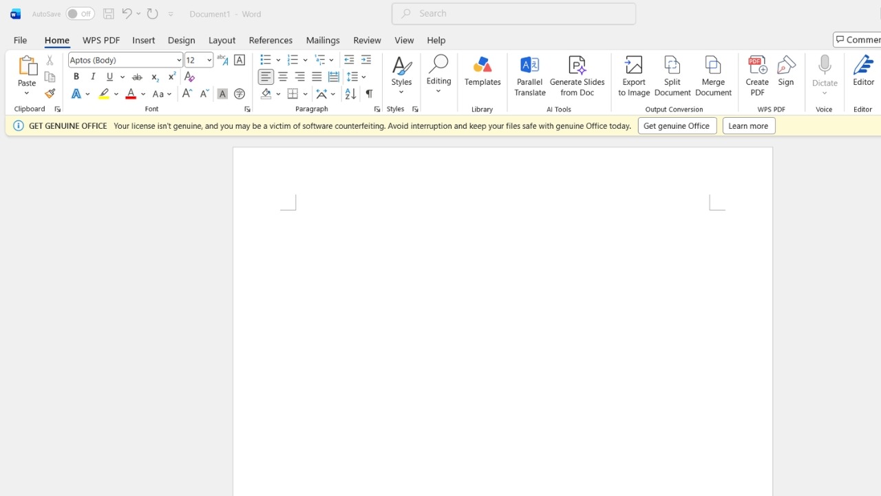Open Parallel Translate tool
The height and width of the screenshot is (496, 881).
530,76
